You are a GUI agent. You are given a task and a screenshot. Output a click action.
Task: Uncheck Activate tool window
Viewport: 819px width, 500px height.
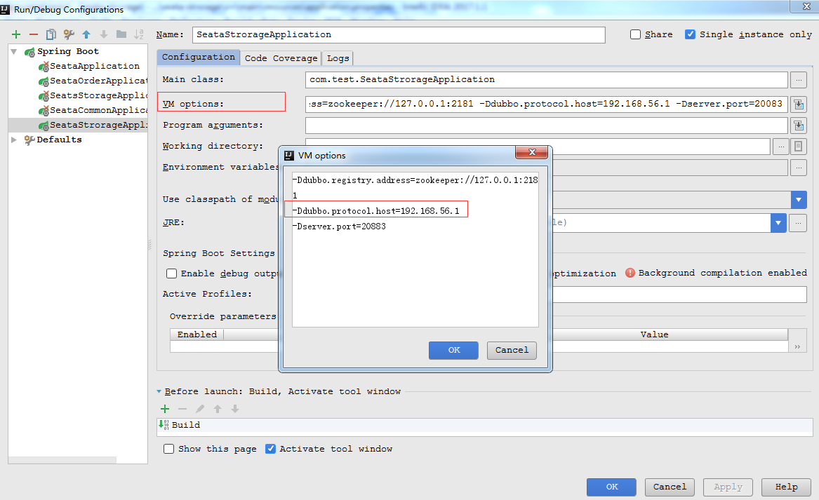point(270,449)
